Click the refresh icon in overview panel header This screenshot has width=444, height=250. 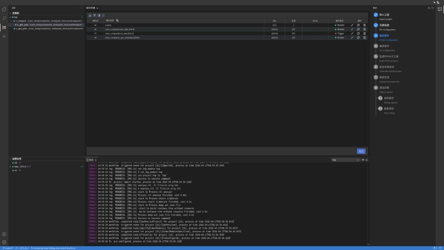pyautogui.click(x=433, y=8)
